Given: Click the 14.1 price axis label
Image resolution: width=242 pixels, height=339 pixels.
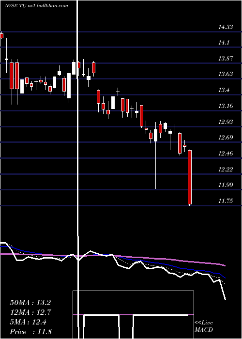Looking at the screenshot, I should pyautogui.click(x=224, y=43).
